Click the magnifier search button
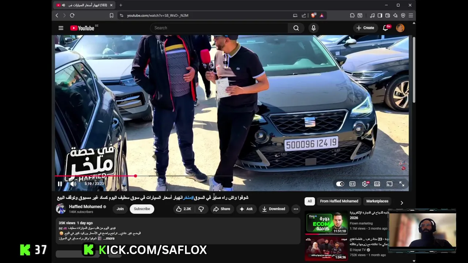The height and width of the screenshot is (263, 468). click(x=296, y=28)
